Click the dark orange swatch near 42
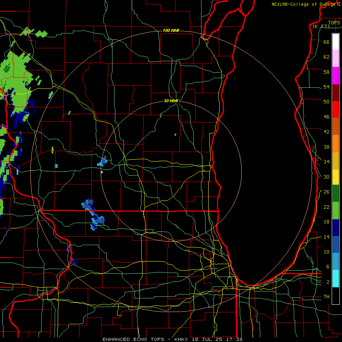The width and height of the screenshot is (342, 342). pos(336,126)
